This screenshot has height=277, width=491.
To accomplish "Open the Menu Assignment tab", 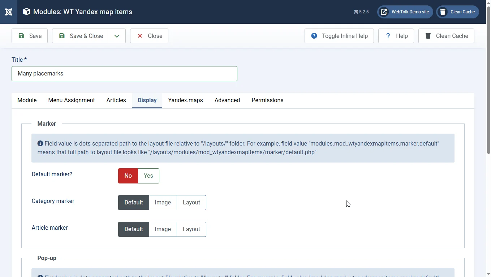I will click(72, 100).
